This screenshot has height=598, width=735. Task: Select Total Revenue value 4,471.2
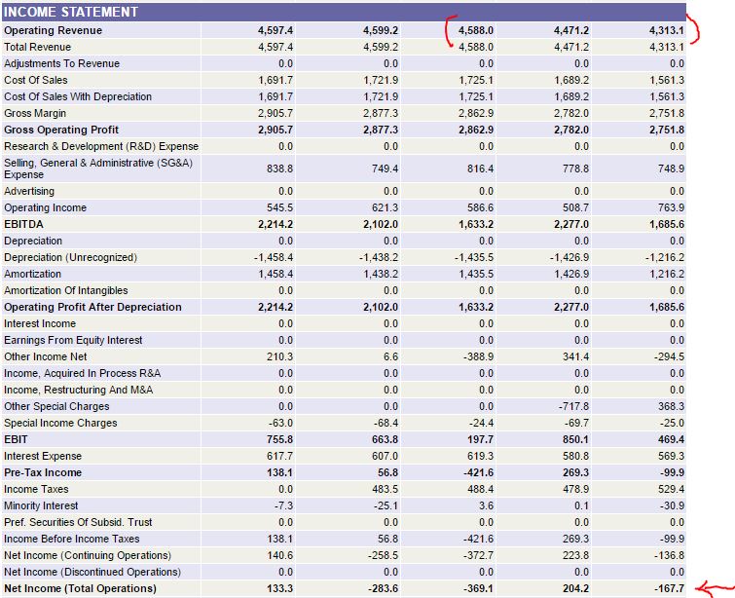[x=570, y=47]
